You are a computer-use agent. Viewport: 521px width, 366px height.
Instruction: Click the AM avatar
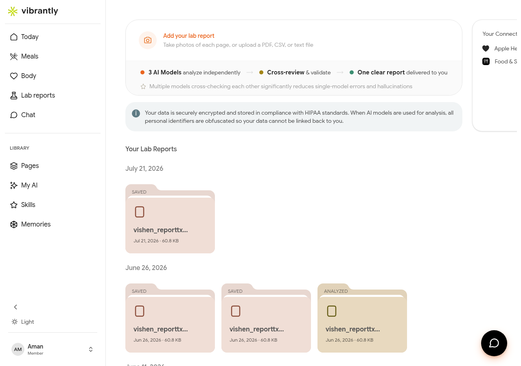click(18, 349)
